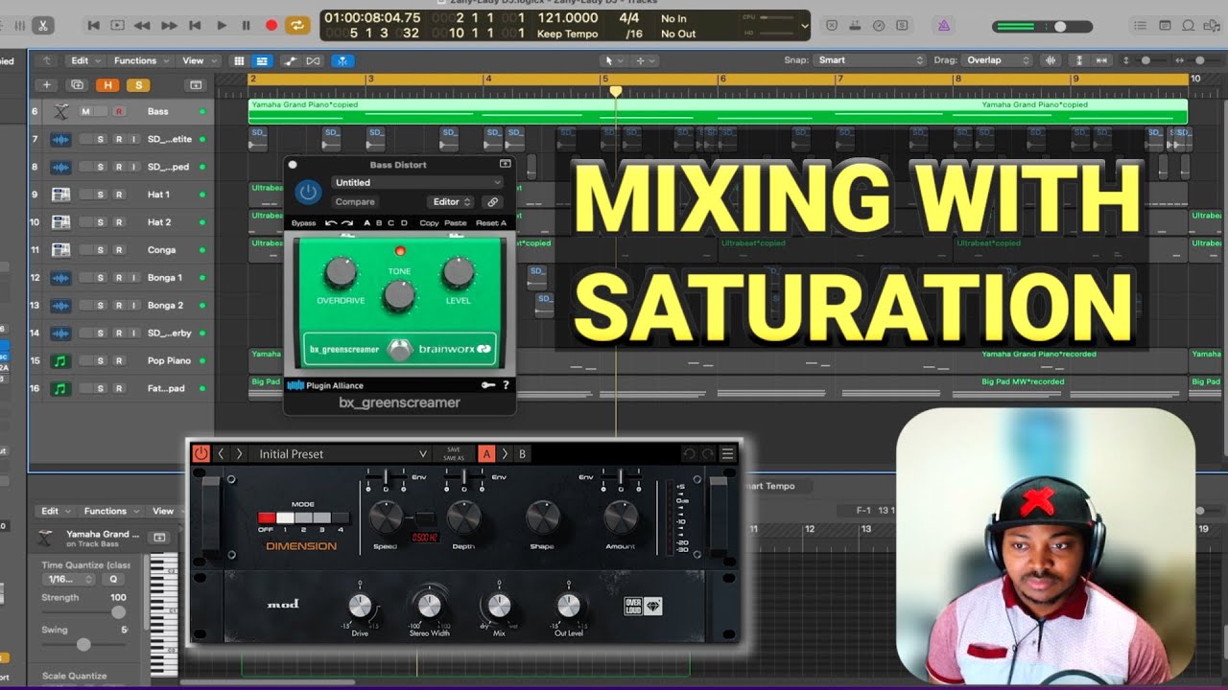Image resolution: width=1228 pixels, height=690 pixels.
Task: Open the Edit menu in Tracks area
Action: click(84, 60)
